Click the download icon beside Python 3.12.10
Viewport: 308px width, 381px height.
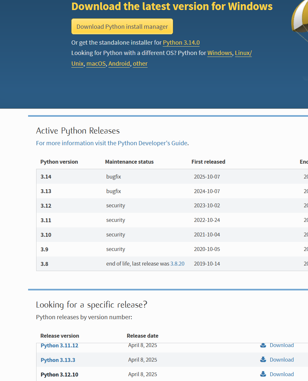pyautogui.click(x=262, y=374)
